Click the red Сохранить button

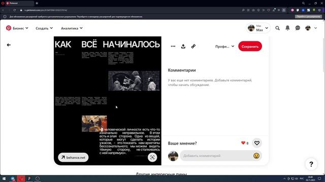pos(250,47)
